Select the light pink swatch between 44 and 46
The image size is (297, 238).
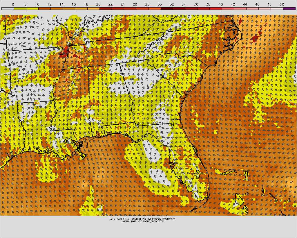click(253, 8)
